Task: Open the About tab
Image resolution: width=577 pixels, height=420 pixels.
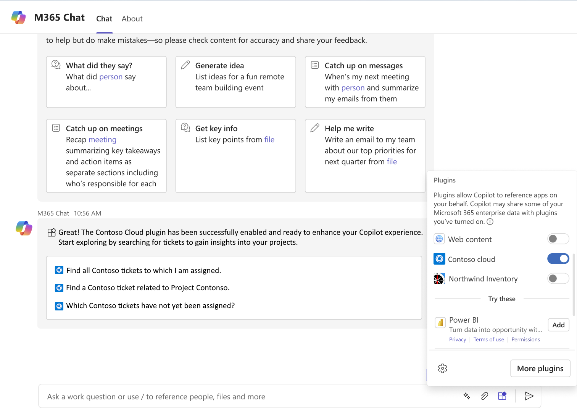Action: click(x=132, y=19)
